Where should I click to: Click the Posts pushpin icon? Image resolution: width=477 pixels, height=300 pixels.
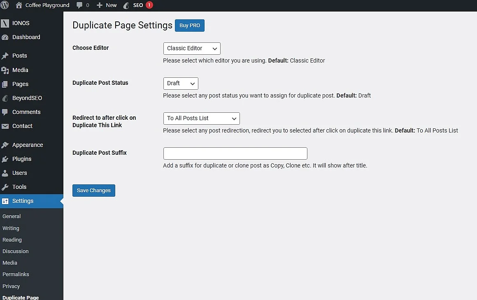(5, 56)
